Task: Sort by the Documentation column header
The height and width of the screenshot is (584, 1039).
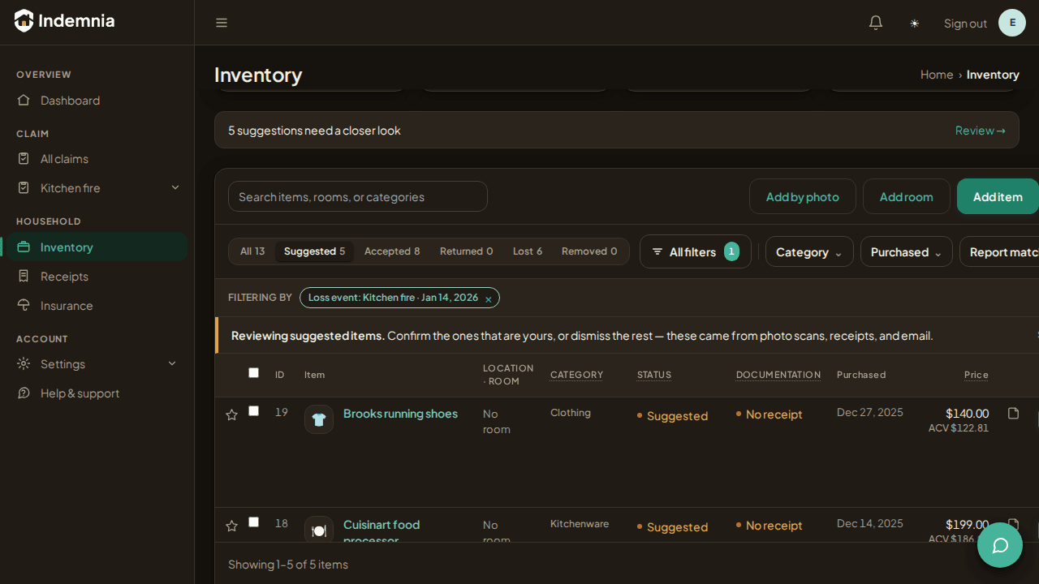Action: [x=778, y=375]
